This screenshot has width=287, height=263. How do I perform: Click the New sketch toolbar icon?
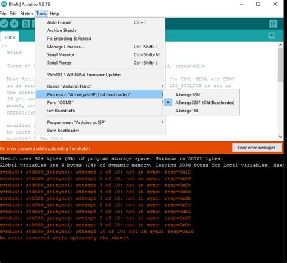[x=26, y=24]
